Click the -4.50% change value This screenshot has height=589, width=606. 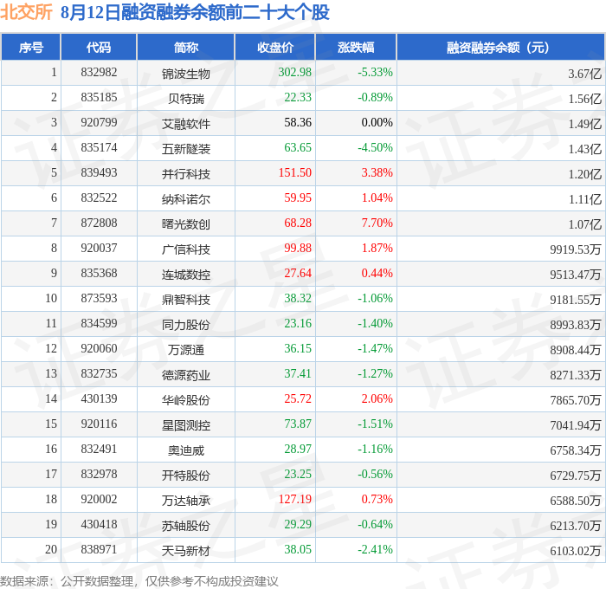point(375,148)
